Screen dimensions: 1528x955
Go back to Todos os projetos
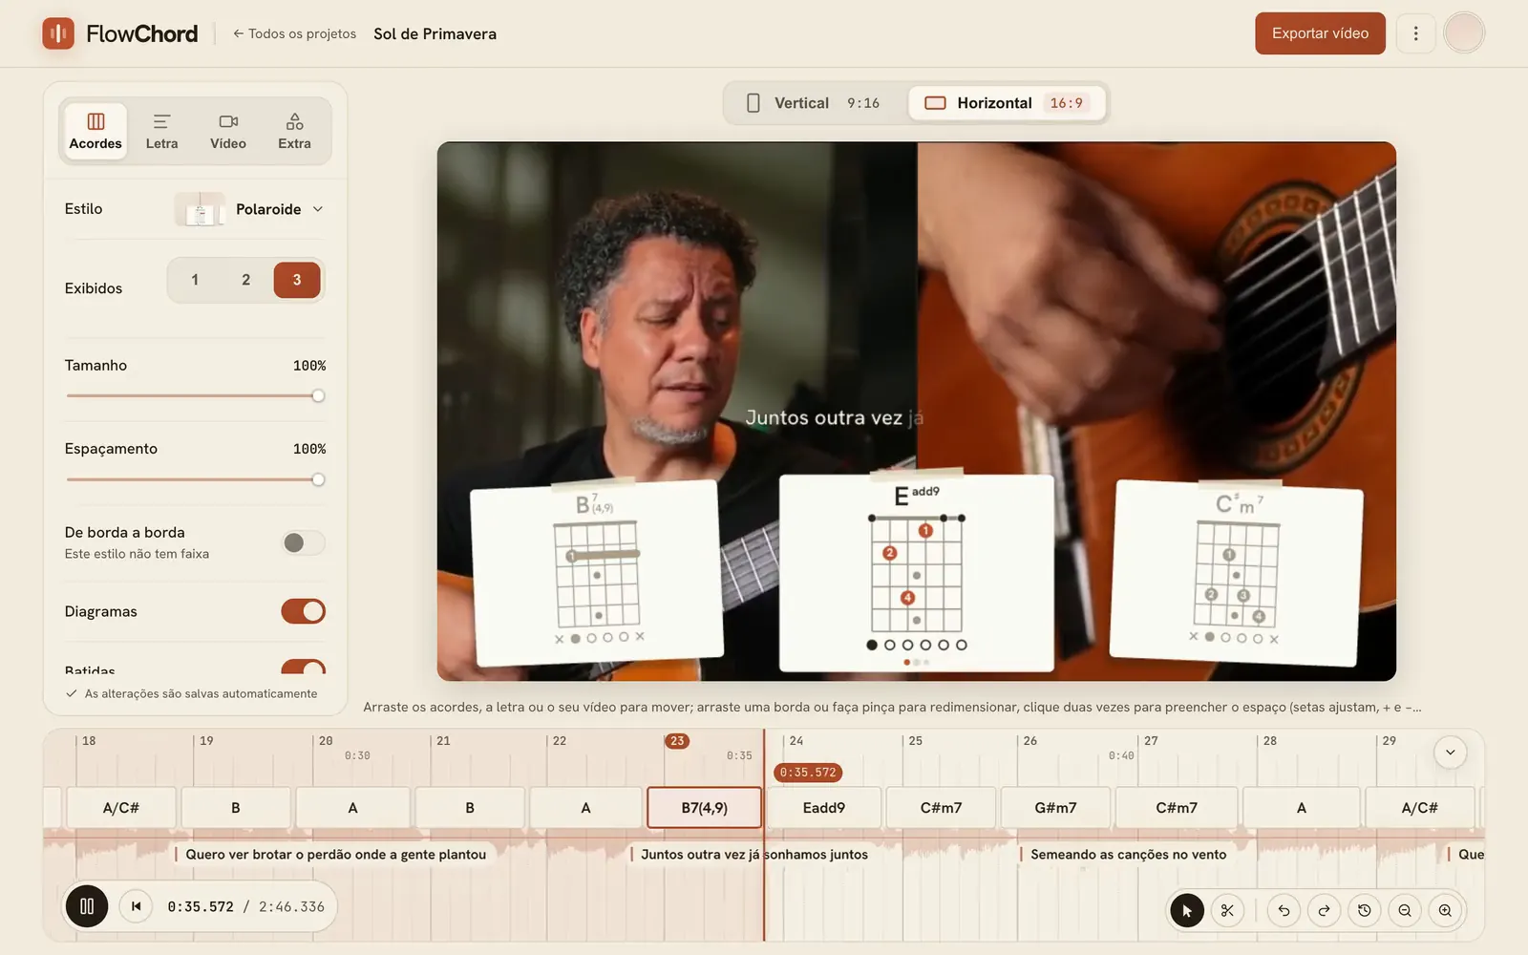294,33
